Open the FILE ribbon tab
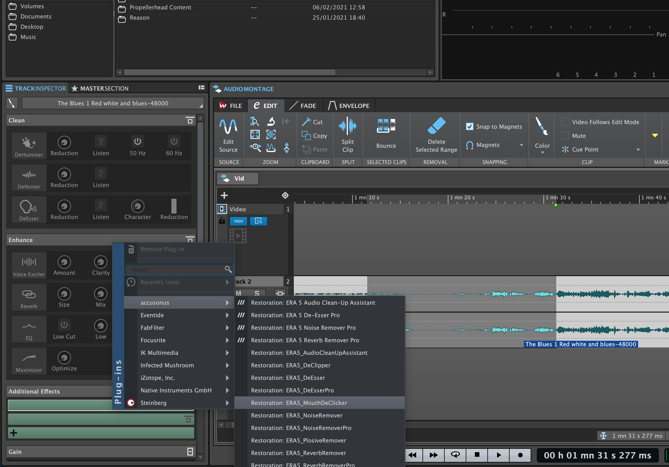The width and height of the screenshot is (669, 467). coord(231,106)
